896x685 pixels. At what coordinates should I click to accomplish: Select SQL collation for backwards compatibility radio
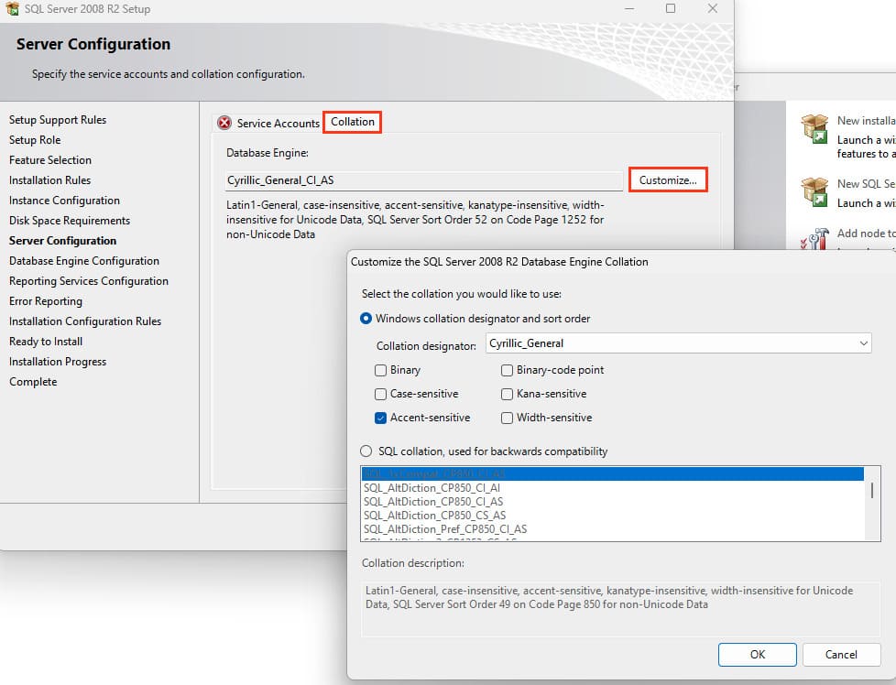[367, 451]
